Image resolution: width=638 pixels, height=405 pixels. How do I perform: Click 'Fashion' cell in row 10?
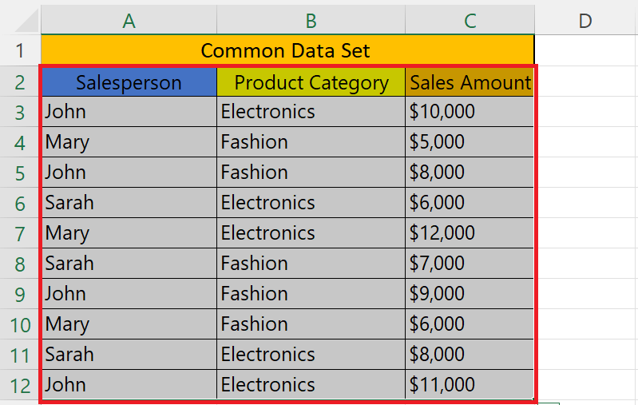pos(311,324)
